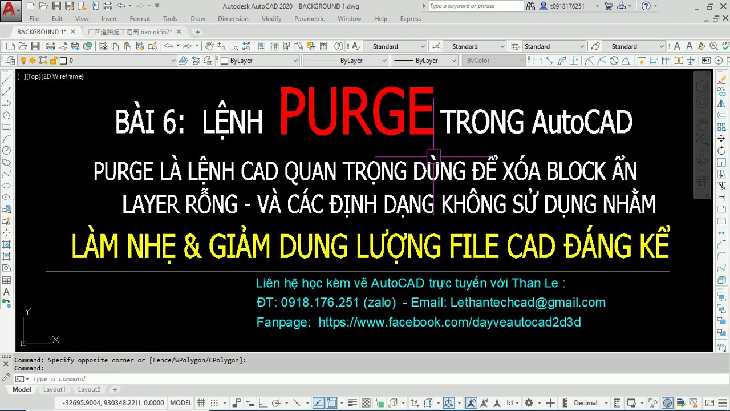The image size is (730, 411).
Task: Toggle drawing grid display in status bar
Action: [201, 403]
